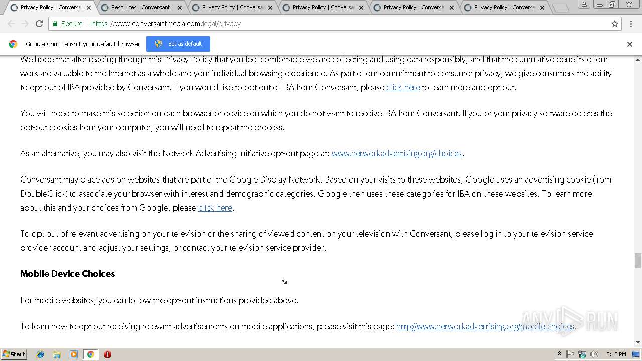Open the volume speaker tray icon
The width and height of the screenshot is (642, 361).
(594, 354)
